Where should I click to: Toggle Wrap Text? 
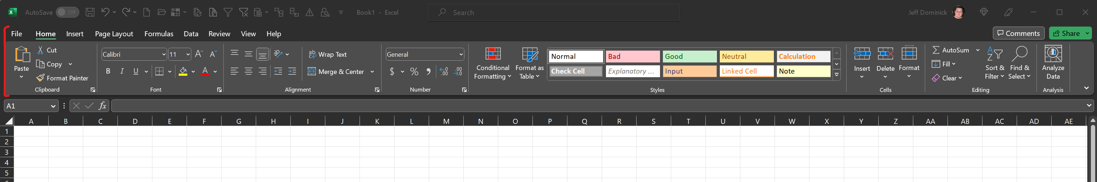(327, 54)
